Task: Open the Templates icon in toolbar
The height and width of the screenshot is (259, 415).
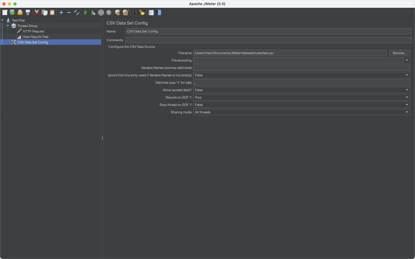Action: tap(12, 13)
